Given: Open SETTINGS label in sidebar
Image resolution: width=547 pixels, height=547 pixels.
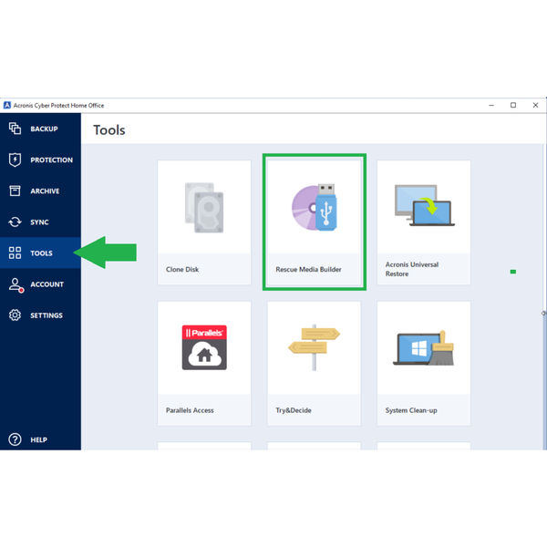Looking at the screenshot, I should (x=46, y=315).
